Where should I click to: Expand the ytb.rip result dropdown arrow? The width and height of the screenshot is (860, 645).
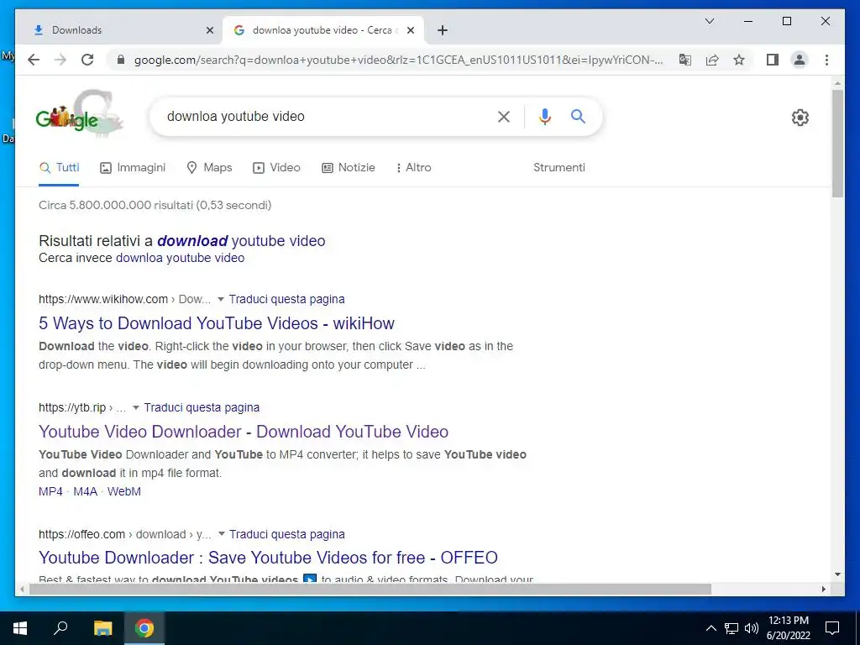point(136,407)
